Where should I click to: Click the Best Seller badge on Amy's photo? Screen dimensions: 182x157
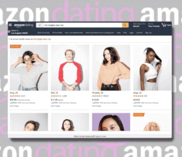point(15,47)
